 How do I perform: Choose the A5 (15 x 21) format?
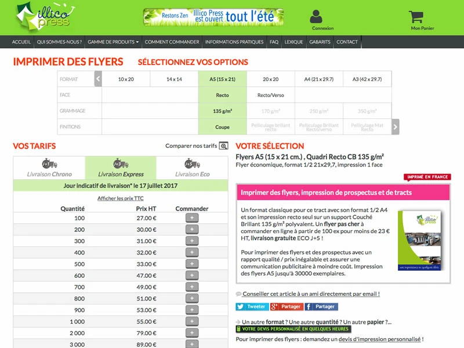tap(223, 79)
